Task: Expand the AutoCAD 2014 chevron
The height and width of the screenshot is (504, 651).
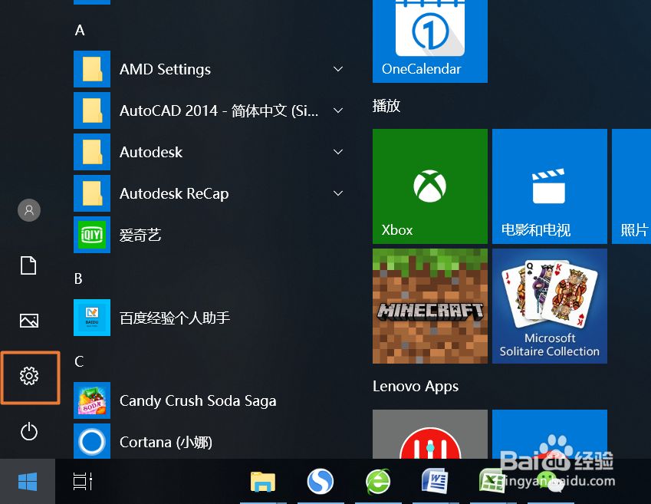Action: click(338, 110)
